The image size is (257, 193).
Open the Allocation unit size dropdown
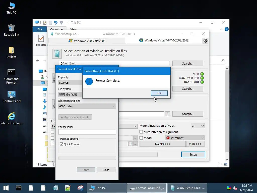(x=87, y=106)
